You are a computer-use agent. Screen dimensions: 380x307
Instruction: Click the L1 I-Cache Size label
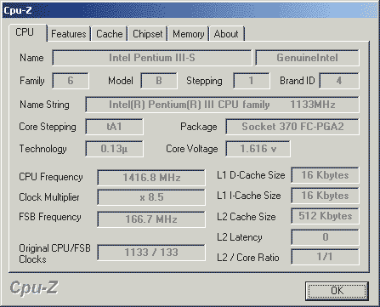click(249, 196)
